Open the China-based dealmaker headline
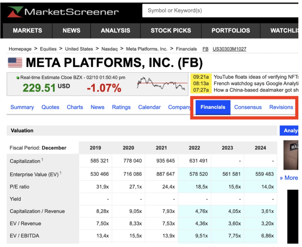The height and width of the screenshot is (247, 302). [x=256, y=90]
